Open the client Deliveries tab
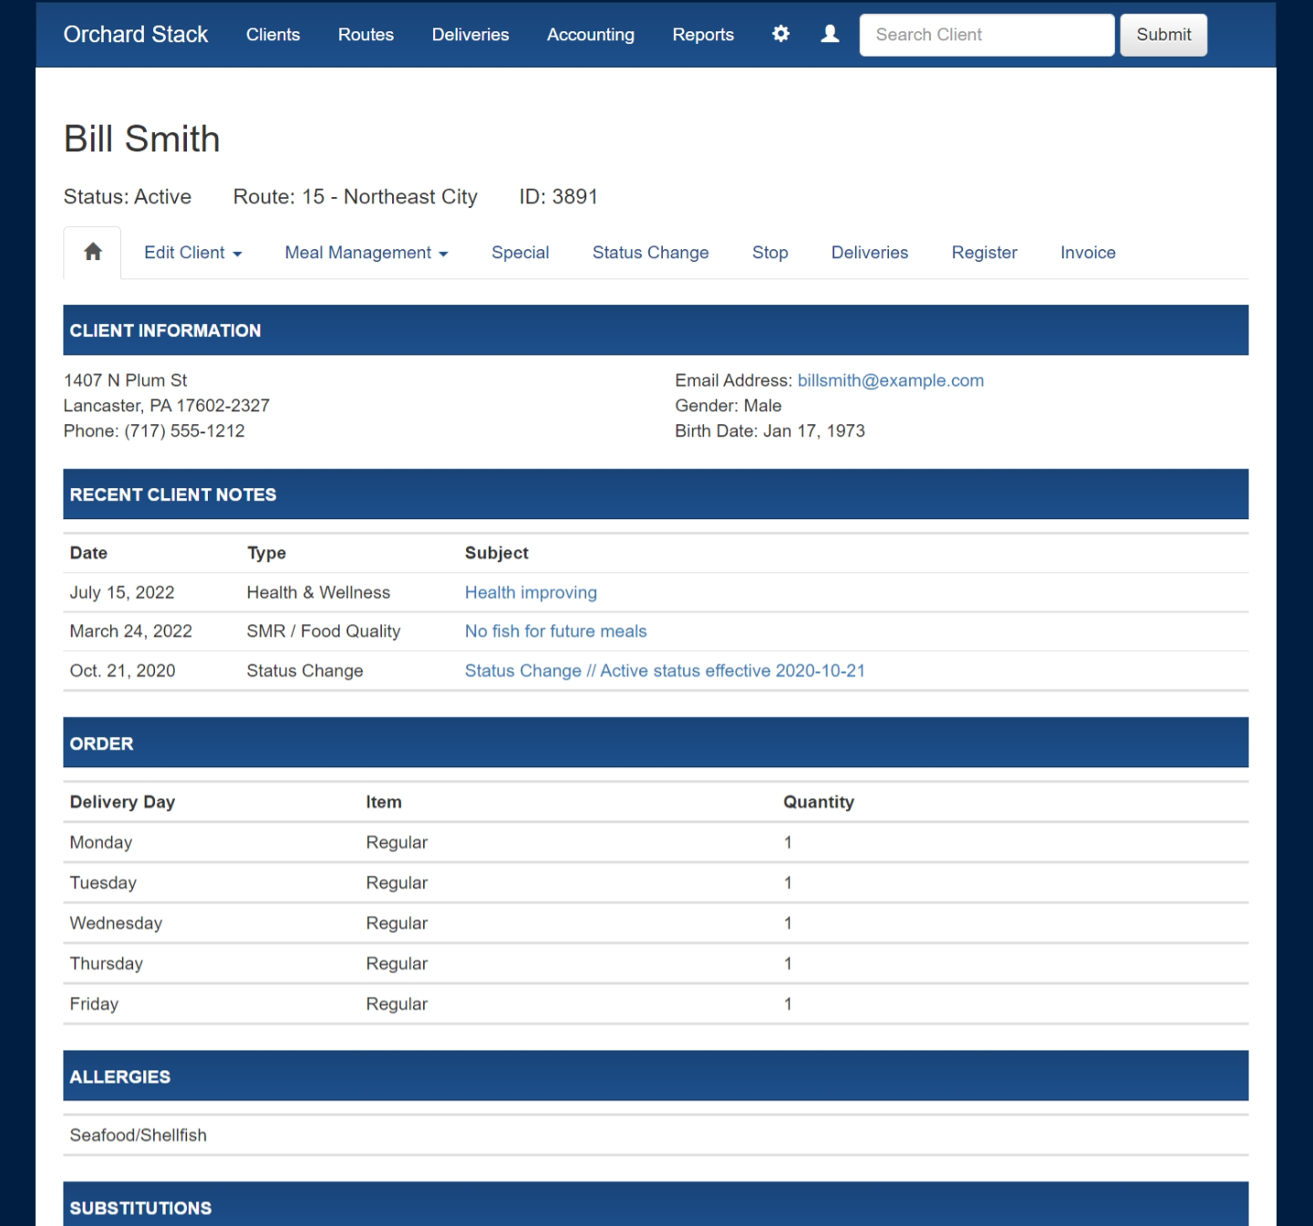The height and width of the screenshot is (1226, 1313). coord(869,253)
